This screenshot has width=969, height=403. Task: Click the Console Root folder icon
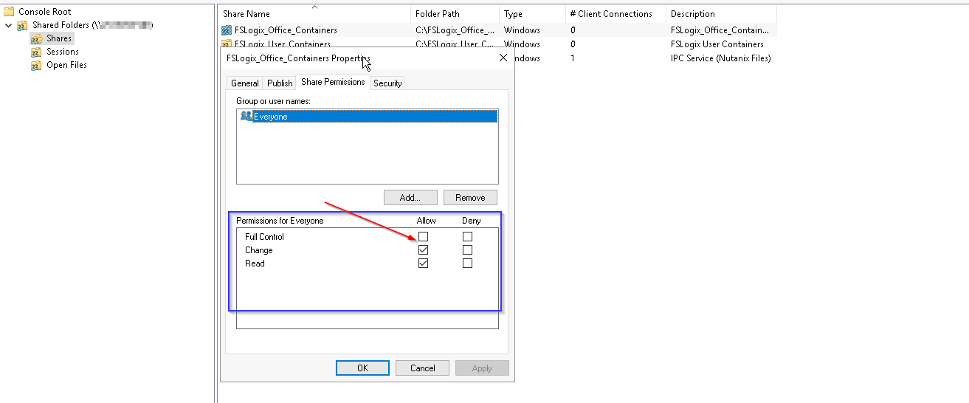tap(10, 12)
